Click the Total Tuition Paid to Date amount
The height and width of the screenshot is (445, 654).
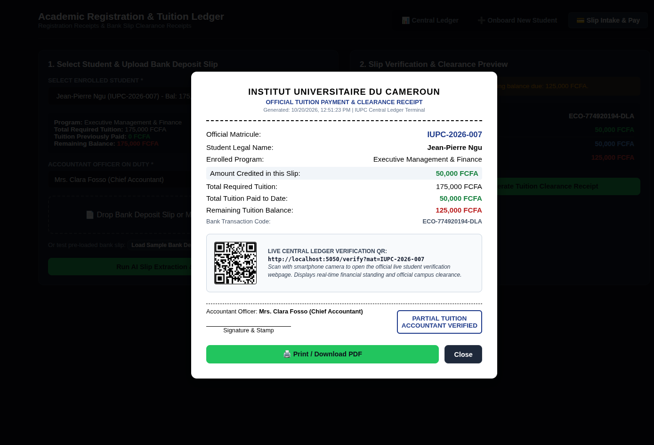click(x=460, y=198)
